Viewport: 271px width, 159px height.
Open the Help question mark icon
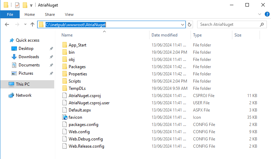point(267,14)
